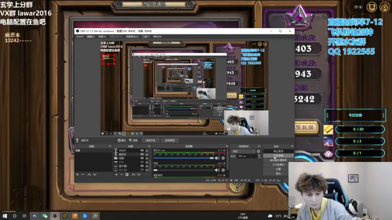Click the 选择颜色 button
The image size is (392, 220).
[x=170, y=140]
